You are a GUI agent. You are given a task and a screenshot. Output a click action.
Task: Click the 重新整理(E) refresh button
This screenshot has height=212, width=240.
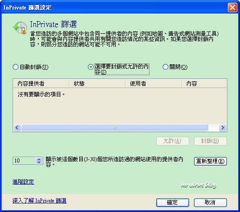[210, 161]
